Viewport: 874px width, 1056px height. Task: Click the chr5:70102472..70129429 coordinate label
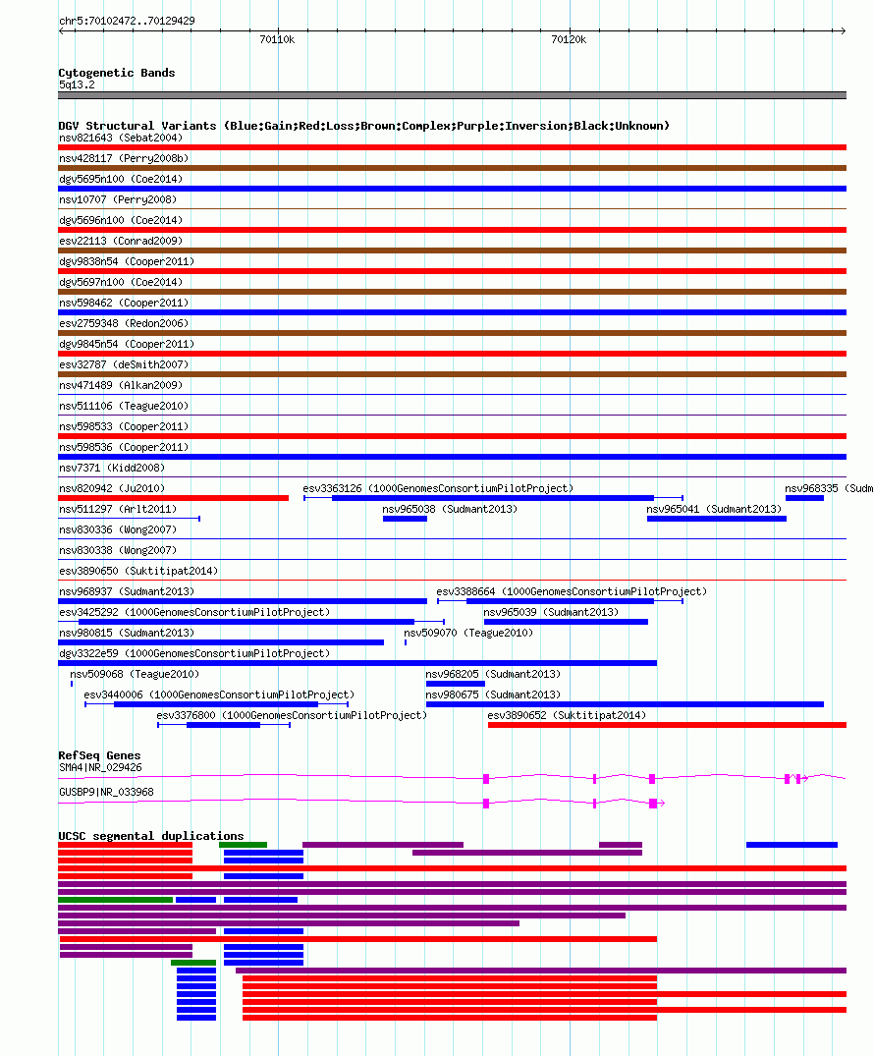click(127, 21)
